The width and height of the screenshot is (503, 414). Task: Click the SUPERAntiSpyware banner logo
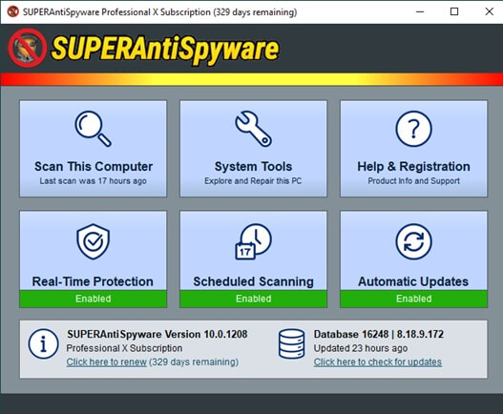[144, 49]
